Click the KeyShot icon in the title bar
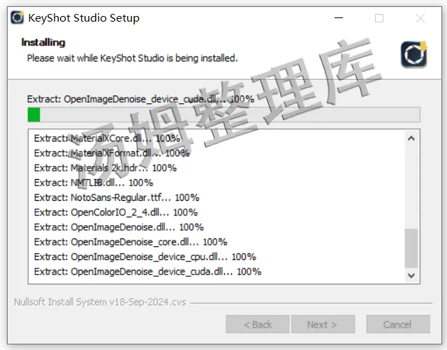 point(17,17)
